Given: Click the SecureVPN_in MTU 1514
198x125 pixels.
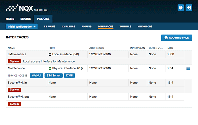Looking at the screenshot, I should coord(170,83).
